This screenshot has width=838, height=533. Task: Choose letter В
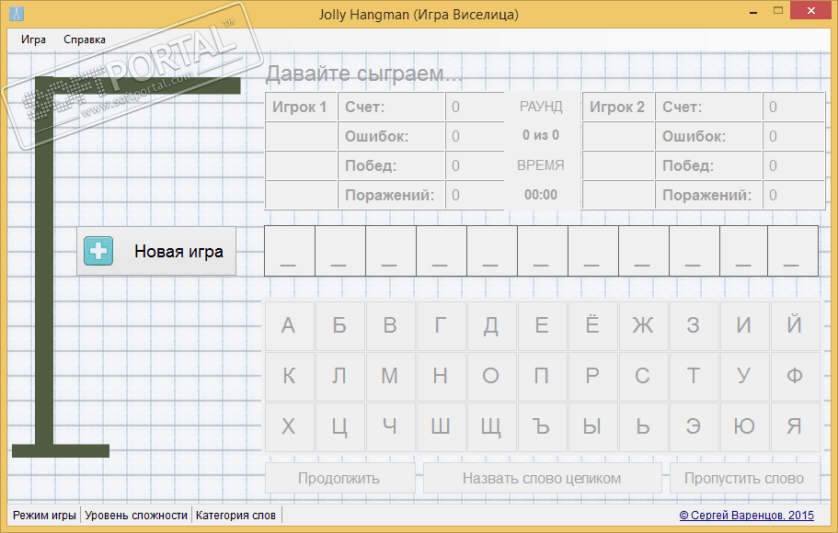[390, 326]
